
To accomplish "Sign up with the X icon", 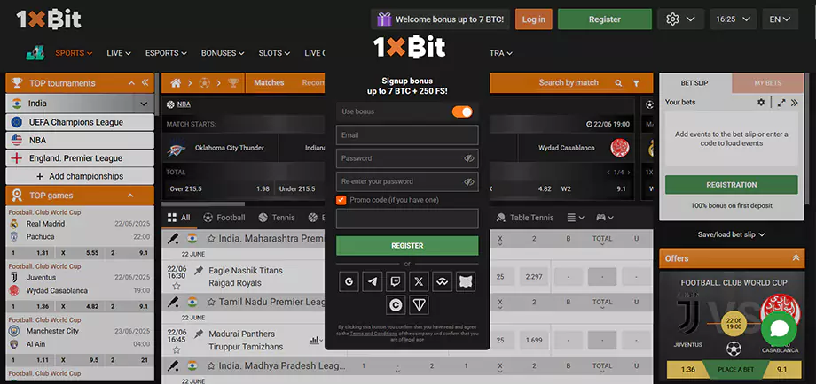I will [x=419, y=281].
